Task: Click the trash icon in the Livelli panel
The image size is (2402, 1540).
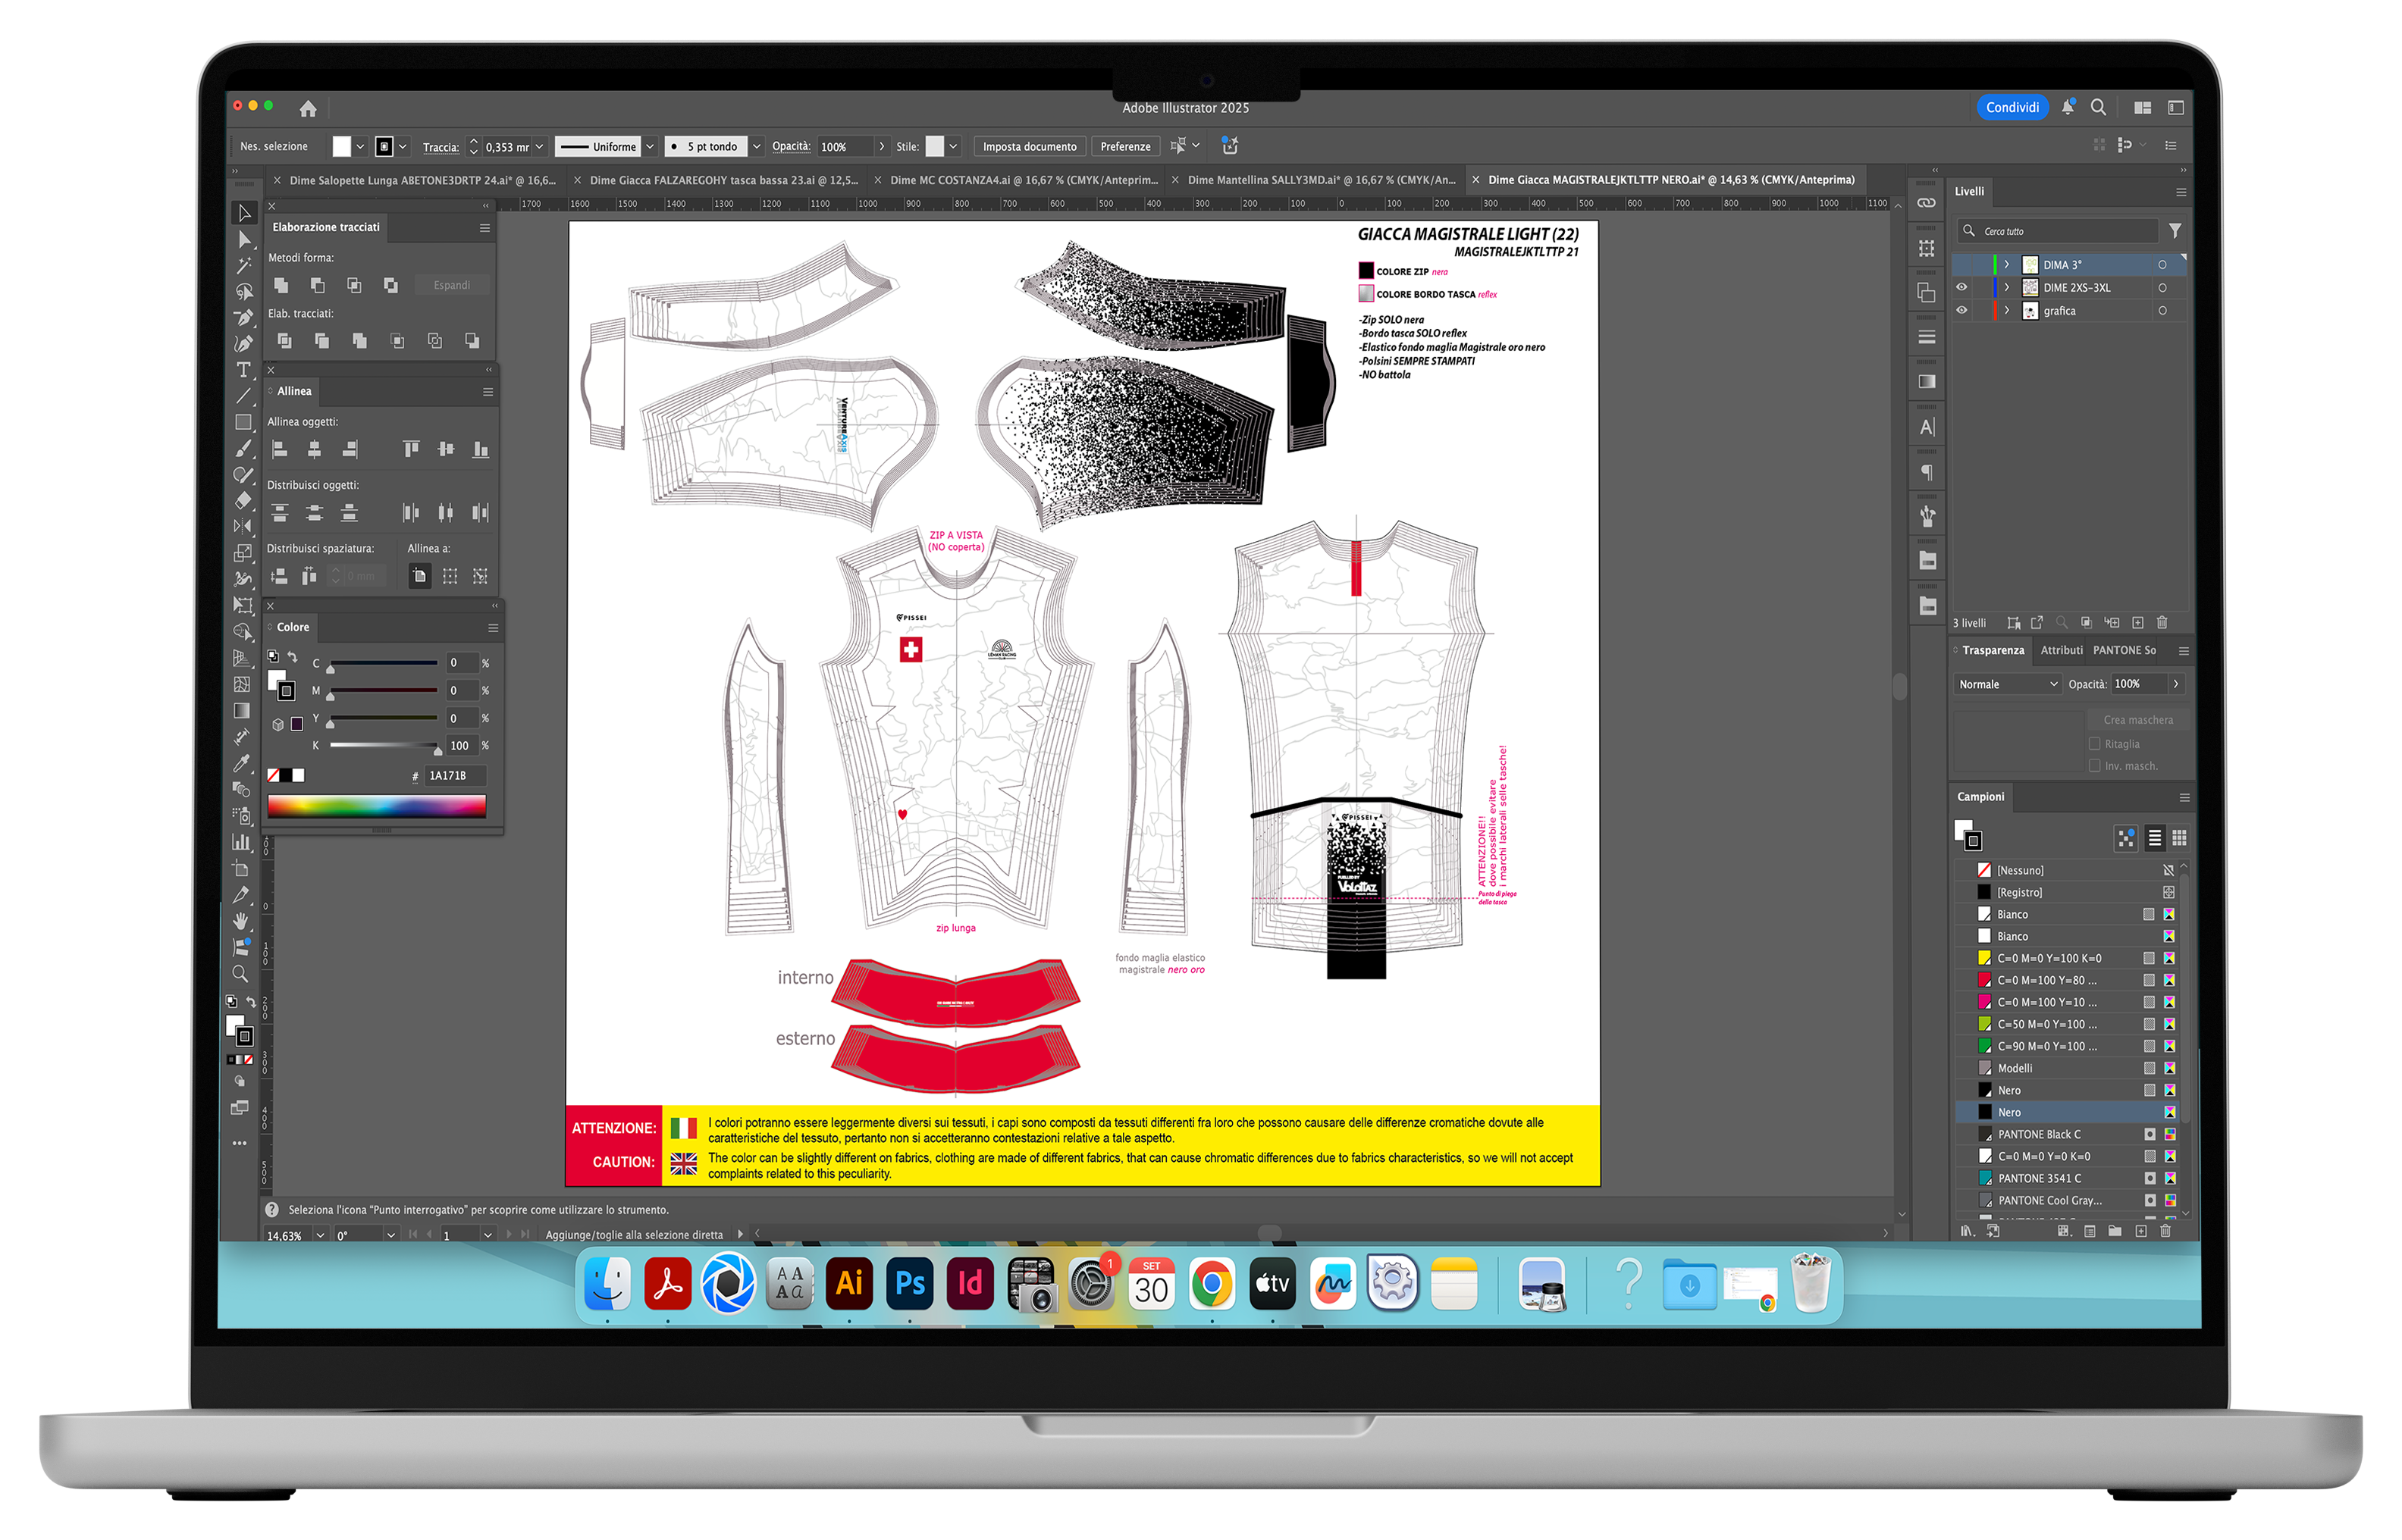Action: point(2163,622)
